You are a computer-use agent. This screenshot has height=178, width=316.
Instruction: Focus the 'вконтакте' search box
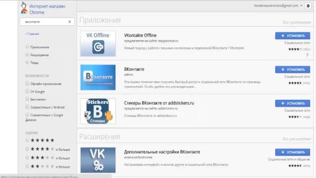pos(47,22)
